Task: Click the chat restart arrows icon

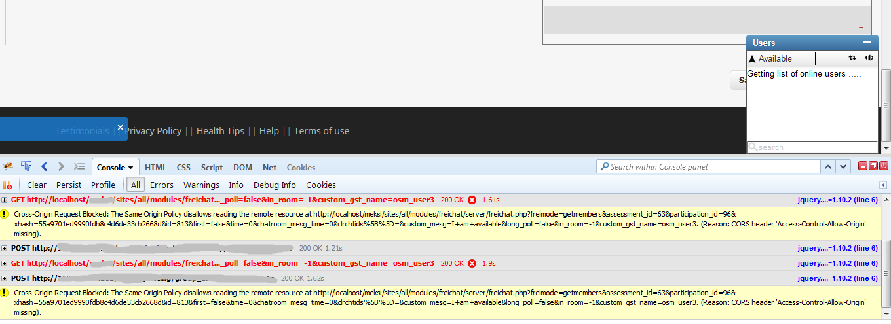Action: 852,58
